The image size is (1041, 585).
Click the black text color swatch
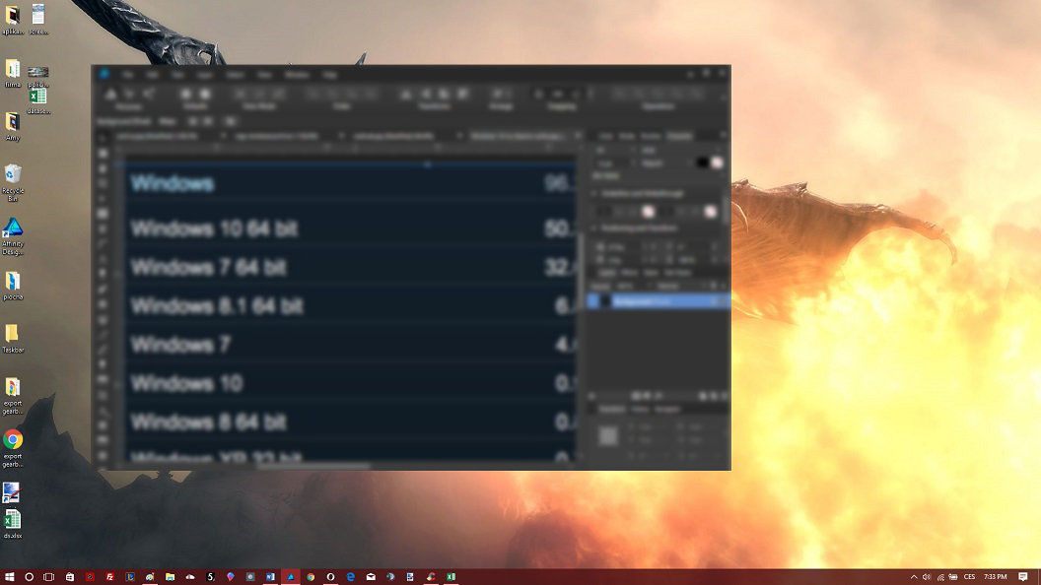coord(703,162)
